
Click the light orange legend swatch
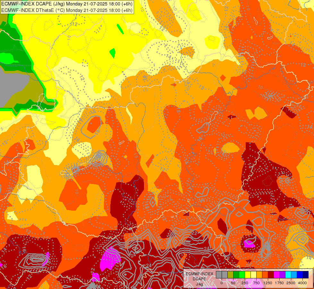point(259,275)
